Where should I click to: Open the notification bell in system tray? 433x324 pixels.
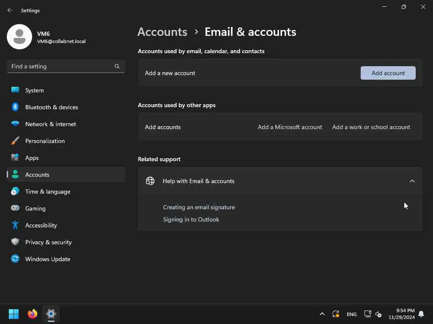[421, 314]
